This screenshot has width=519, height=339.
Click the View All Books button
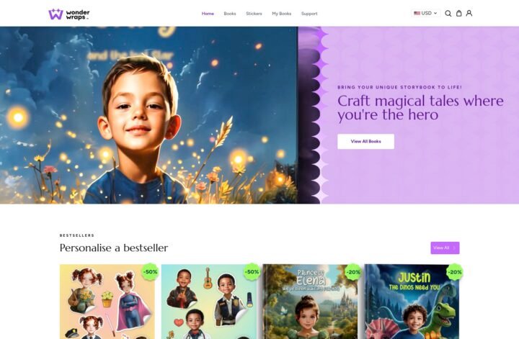click(365, 141)
